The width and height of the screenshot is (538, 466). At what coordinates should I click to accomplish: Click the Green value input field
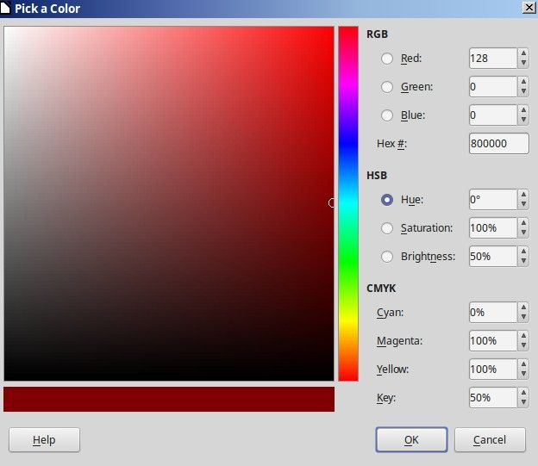492,87
